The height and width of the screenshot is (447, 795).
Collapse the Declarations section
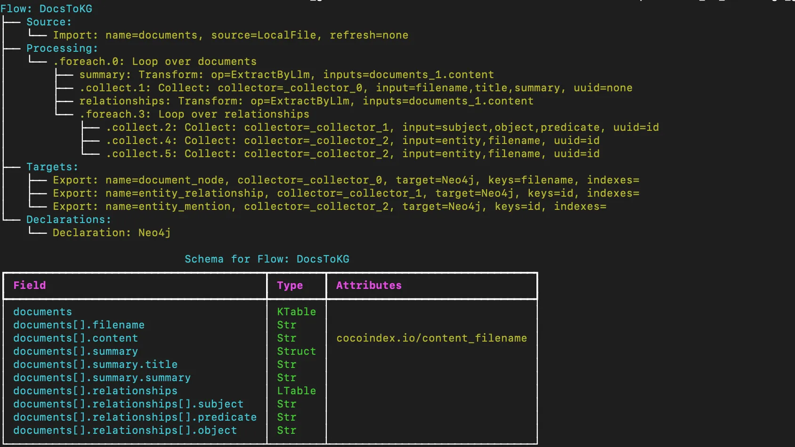point(68,219)
